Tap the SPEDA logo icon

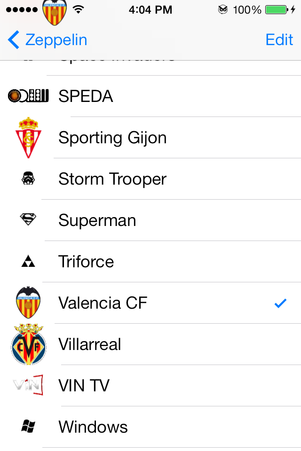tap(28, 96)
